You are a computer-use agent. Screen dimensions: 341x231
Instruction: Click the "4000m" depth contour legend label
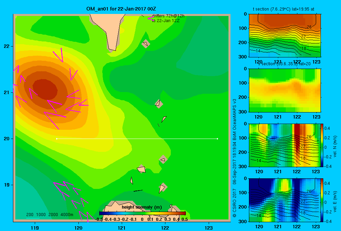[67, 215]
